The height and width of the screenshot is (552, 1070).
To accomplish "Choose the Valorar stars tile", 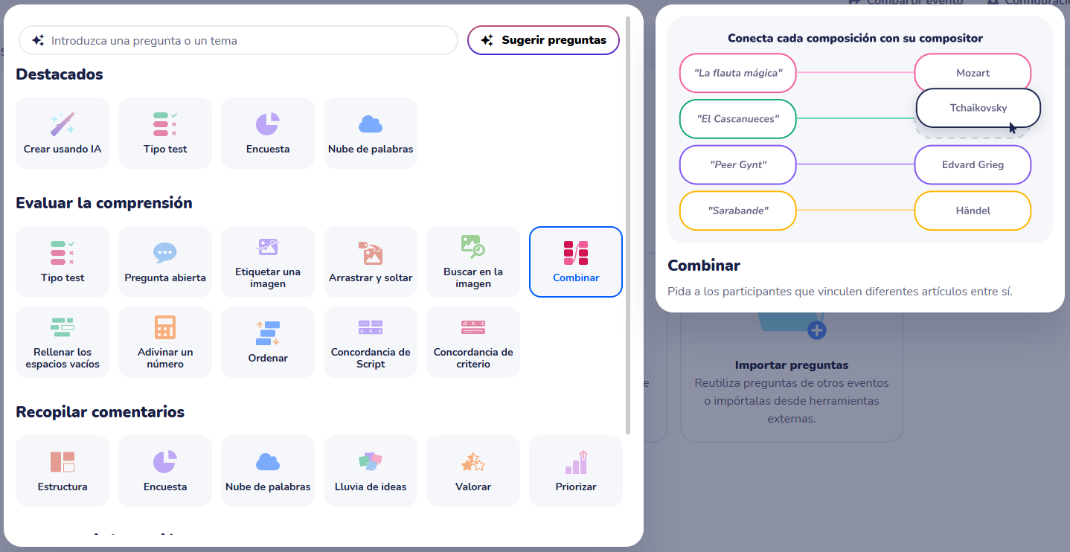I will (x=473, y=471).
